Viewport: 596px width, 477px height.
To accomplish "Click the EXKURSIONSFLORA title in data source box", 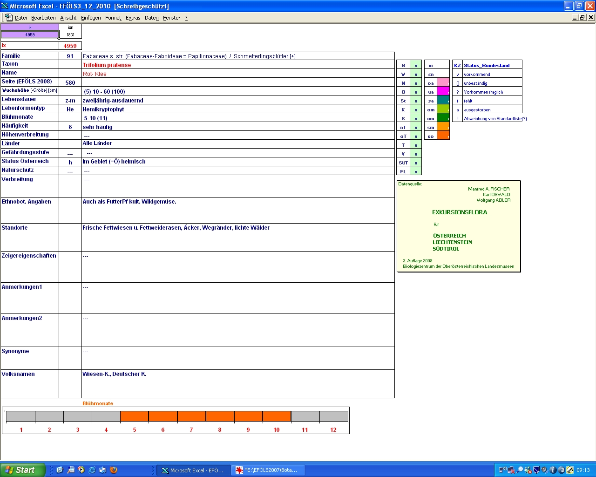I will pyautogui.click(x=460, y=212).
